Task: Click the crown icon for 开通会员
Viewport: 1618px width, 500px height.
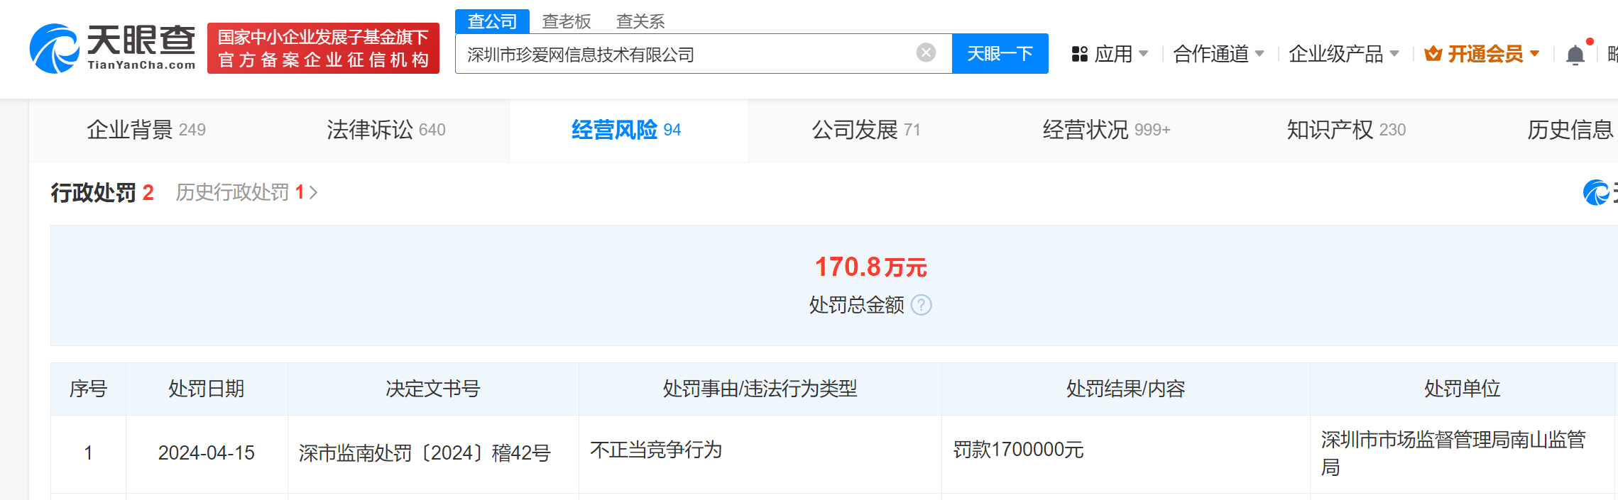Action: [x=1433, y=54]
